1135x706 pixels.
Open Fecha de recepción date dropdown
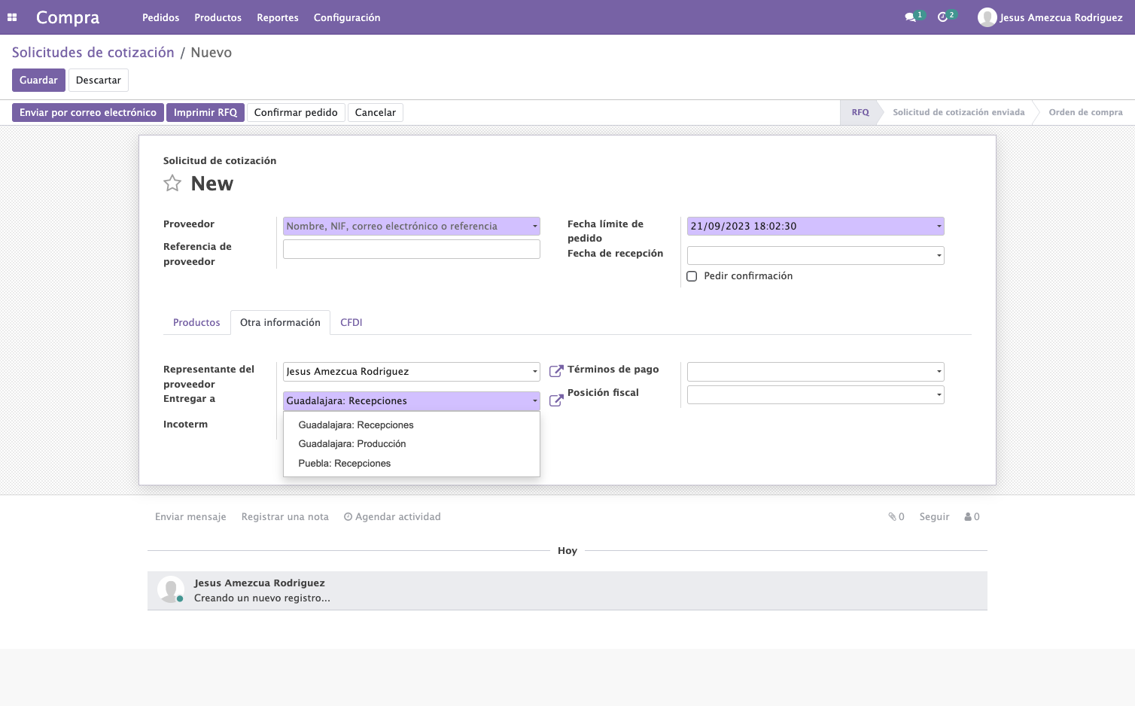tap(816, 255)
